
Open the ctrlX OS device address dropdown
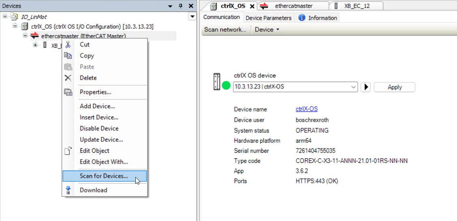pos(353,87)
